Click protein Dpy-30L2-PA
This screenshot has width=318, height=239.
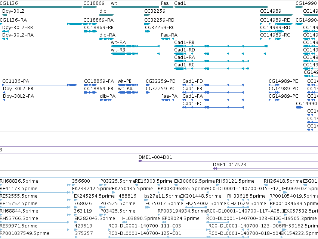(4, 100)
